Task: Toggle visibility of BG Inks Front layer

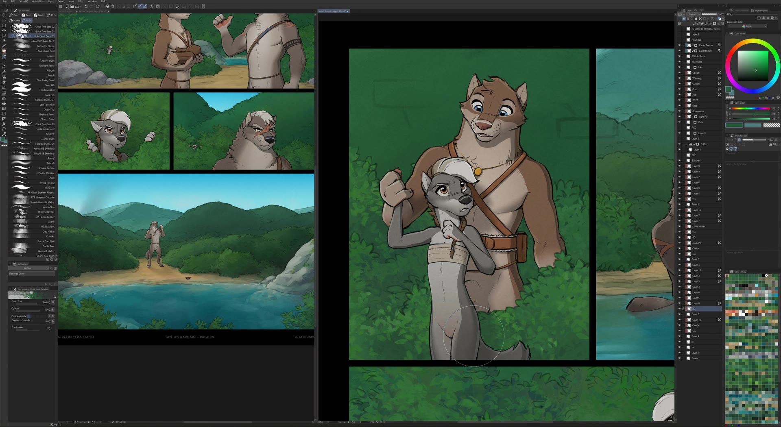Action: (x=679, y=56)
